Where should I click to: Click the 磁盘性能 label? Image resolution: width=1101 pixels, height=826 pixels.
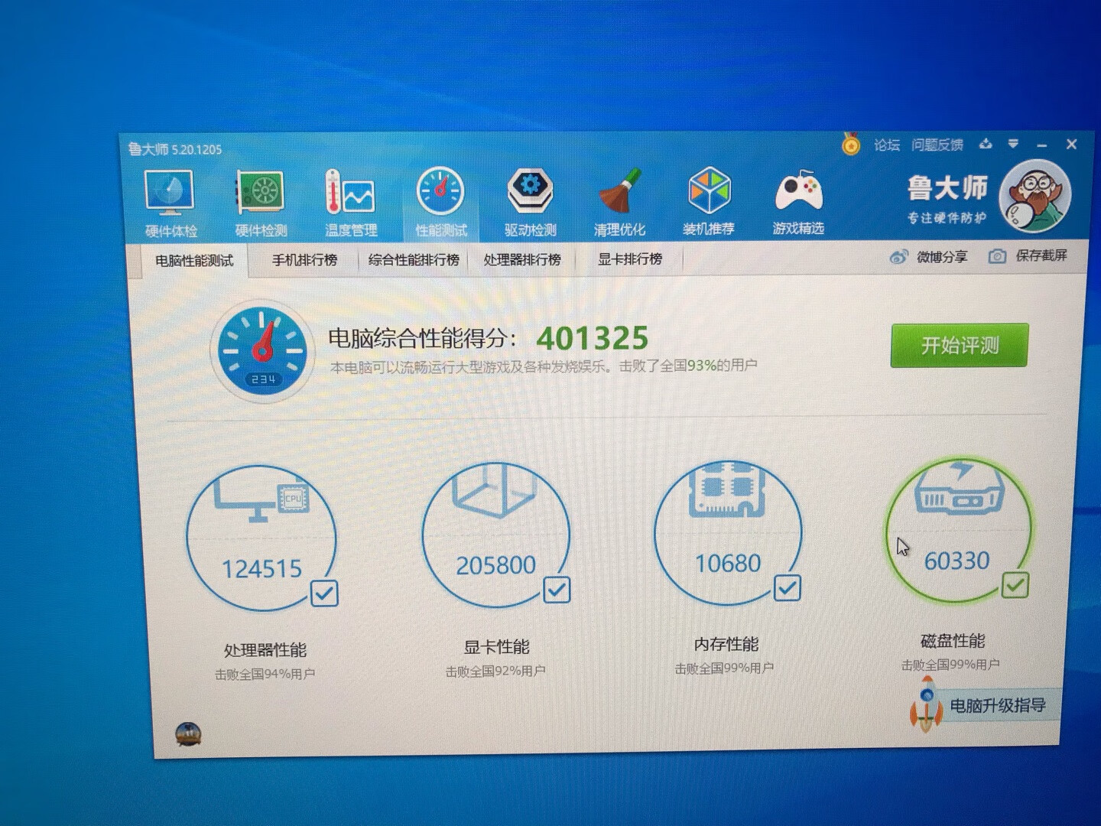(953, 641)
